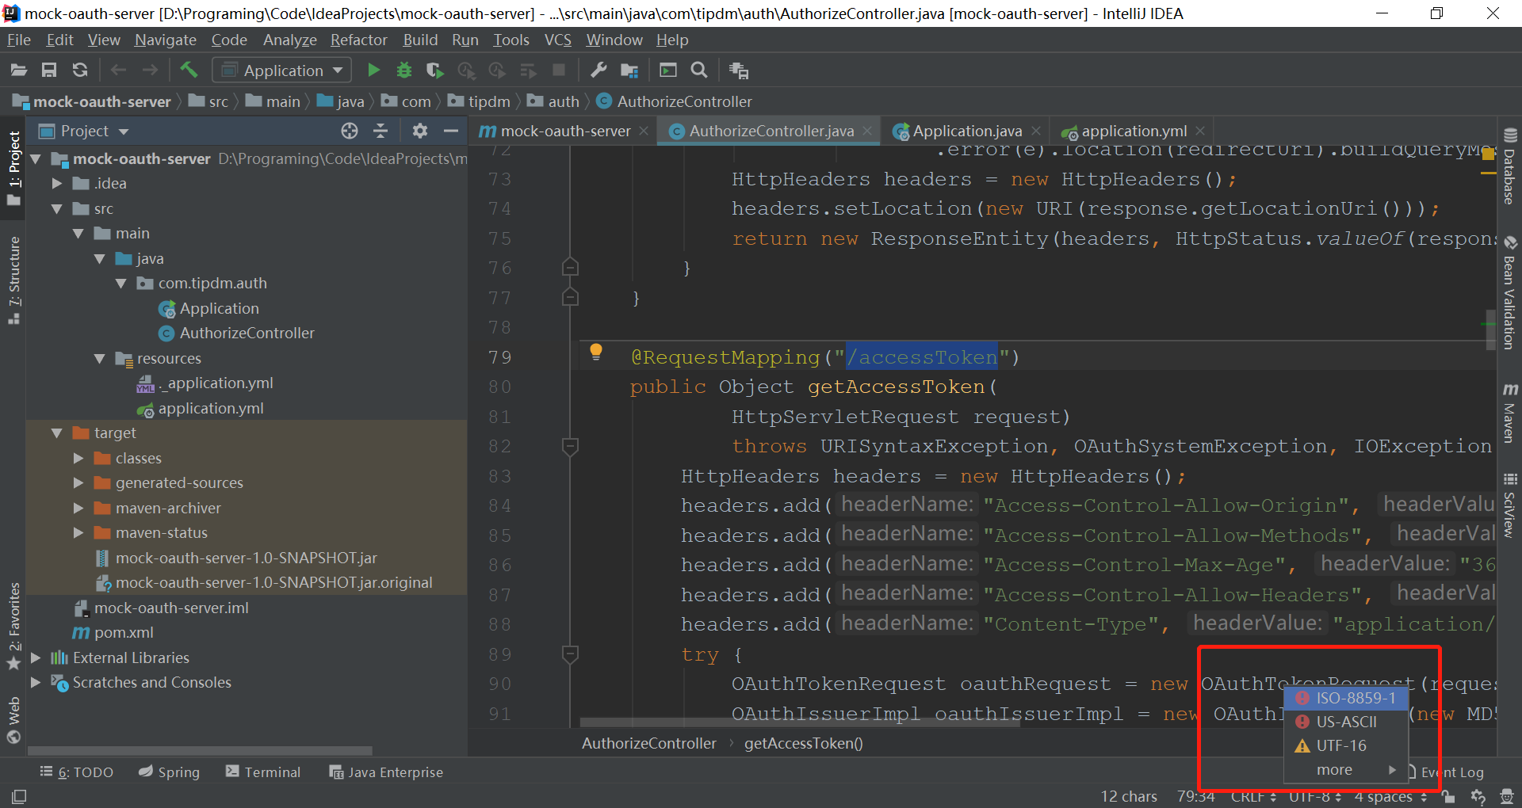Click the yellow intention lightbulb on line 79
The height and width of the screenshot is (808, 1522).
[596, 353]
